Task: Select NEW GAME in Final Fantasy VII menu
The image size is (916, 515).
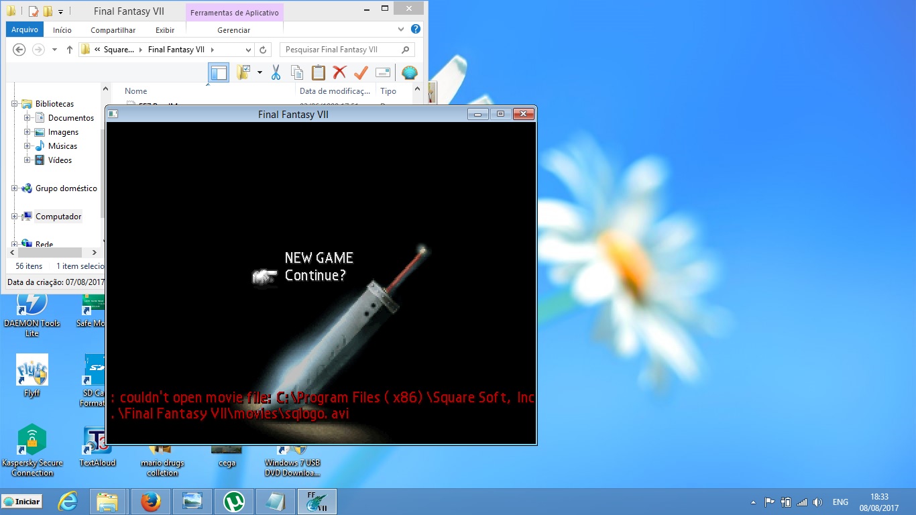Action: point(319,258)
